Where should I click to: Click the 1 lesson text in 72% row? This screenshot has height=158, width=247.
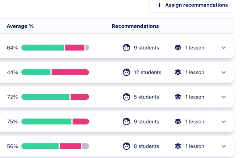[195, 97]
